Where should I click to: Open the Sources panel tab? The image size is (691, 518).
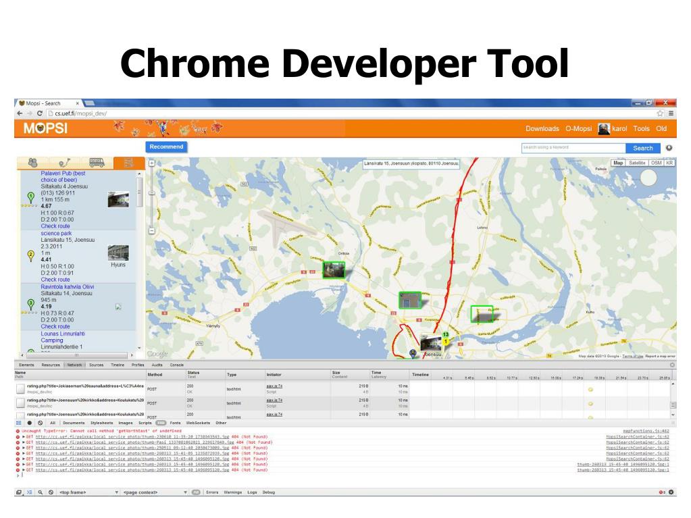pos(96,365)
